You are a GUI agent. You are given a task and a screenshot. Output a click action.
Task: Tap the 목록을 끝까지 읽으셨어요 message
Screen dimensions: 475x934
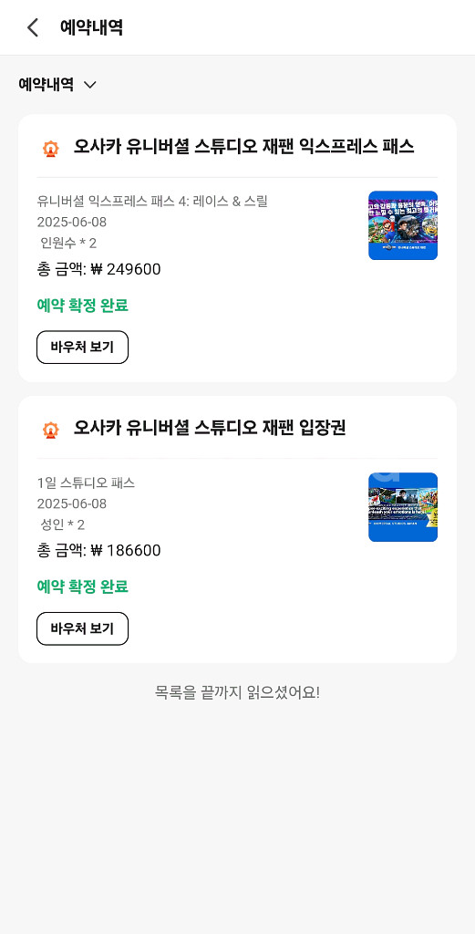[x=237, y=693]
